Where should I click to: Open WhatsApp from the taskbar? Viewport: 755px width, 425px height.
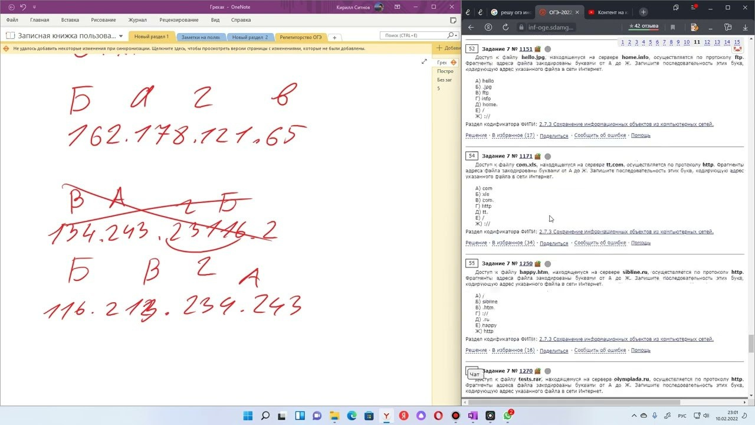tap(508, 416)
